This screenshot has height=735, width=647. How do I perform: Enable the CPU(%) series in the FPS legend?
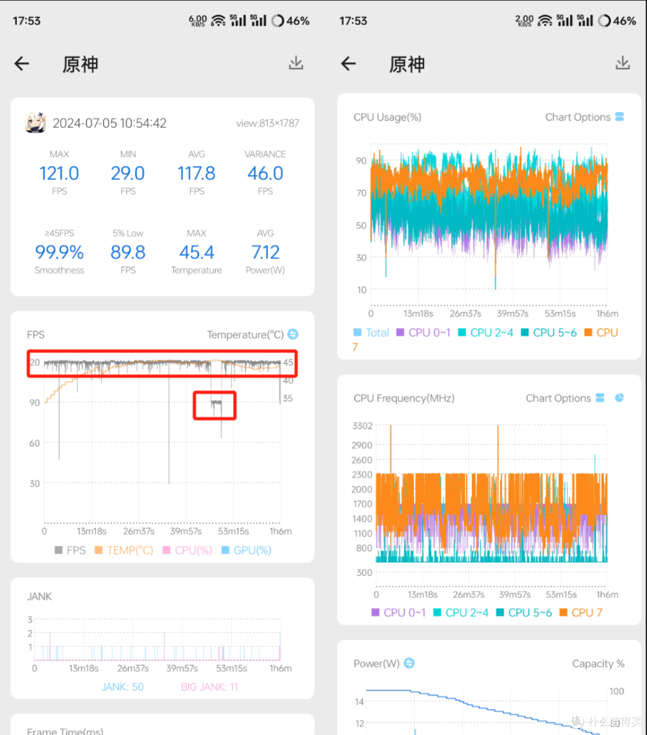(188, 550)
